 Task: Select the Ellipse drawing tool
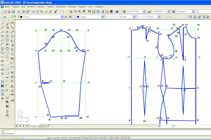(2, 61)
